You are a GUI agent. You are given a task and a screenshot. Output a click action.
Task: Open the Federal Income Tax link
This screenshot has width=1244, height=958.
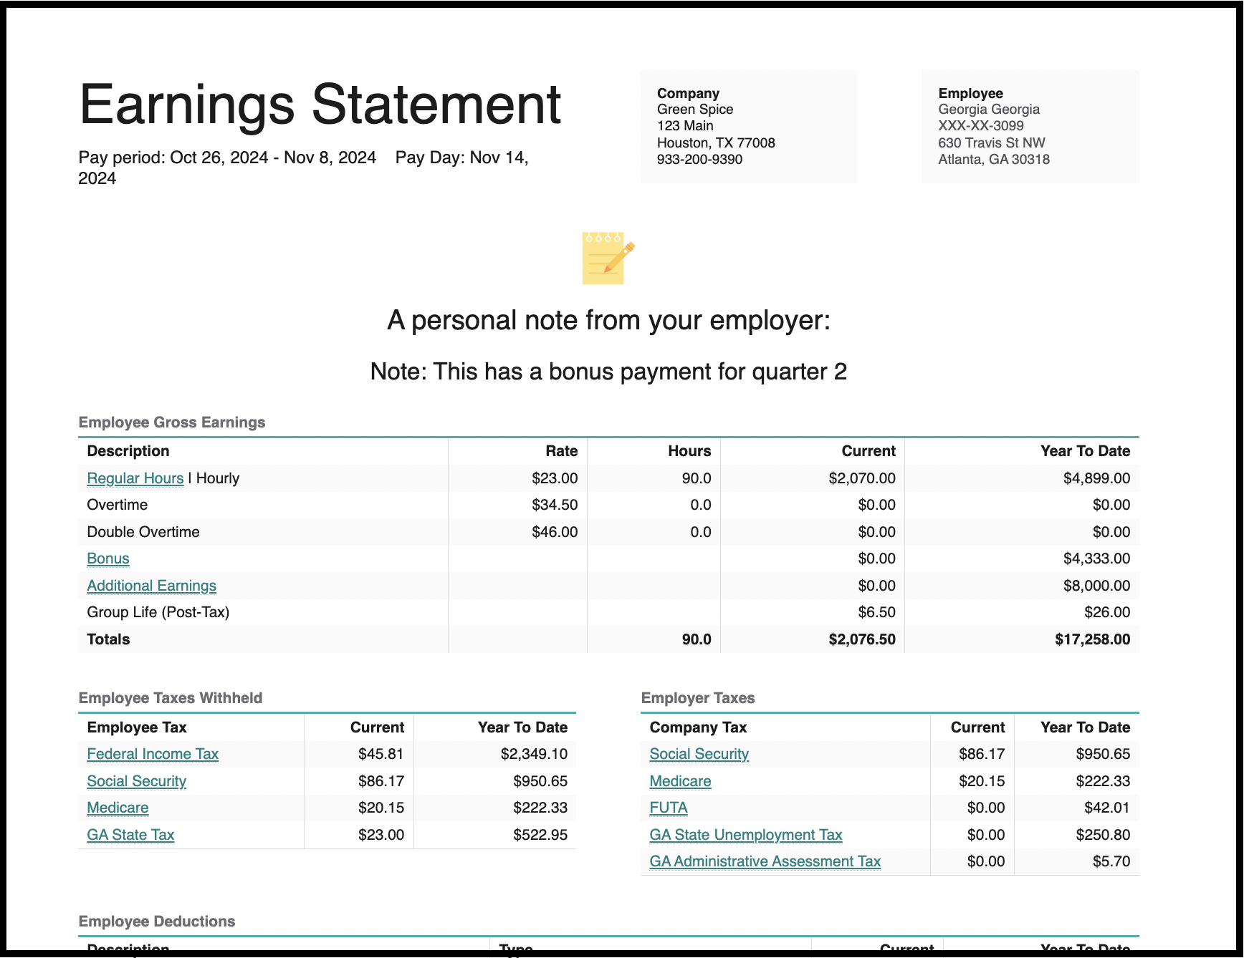click(153, 753)
